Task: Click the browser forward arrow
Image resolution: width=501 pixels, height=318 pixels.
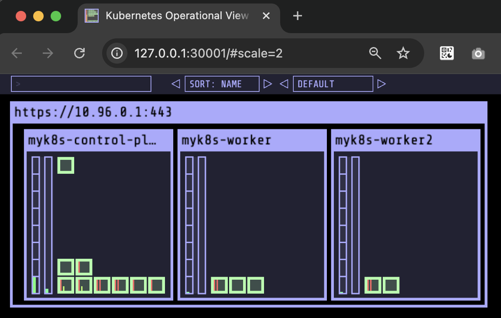Action: click(48, 53)
